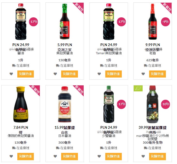The height and width of the screenshot is (164, 177).
Task: Open the Sakura Soy Sauce bottle image
Action: pos(21,104)
